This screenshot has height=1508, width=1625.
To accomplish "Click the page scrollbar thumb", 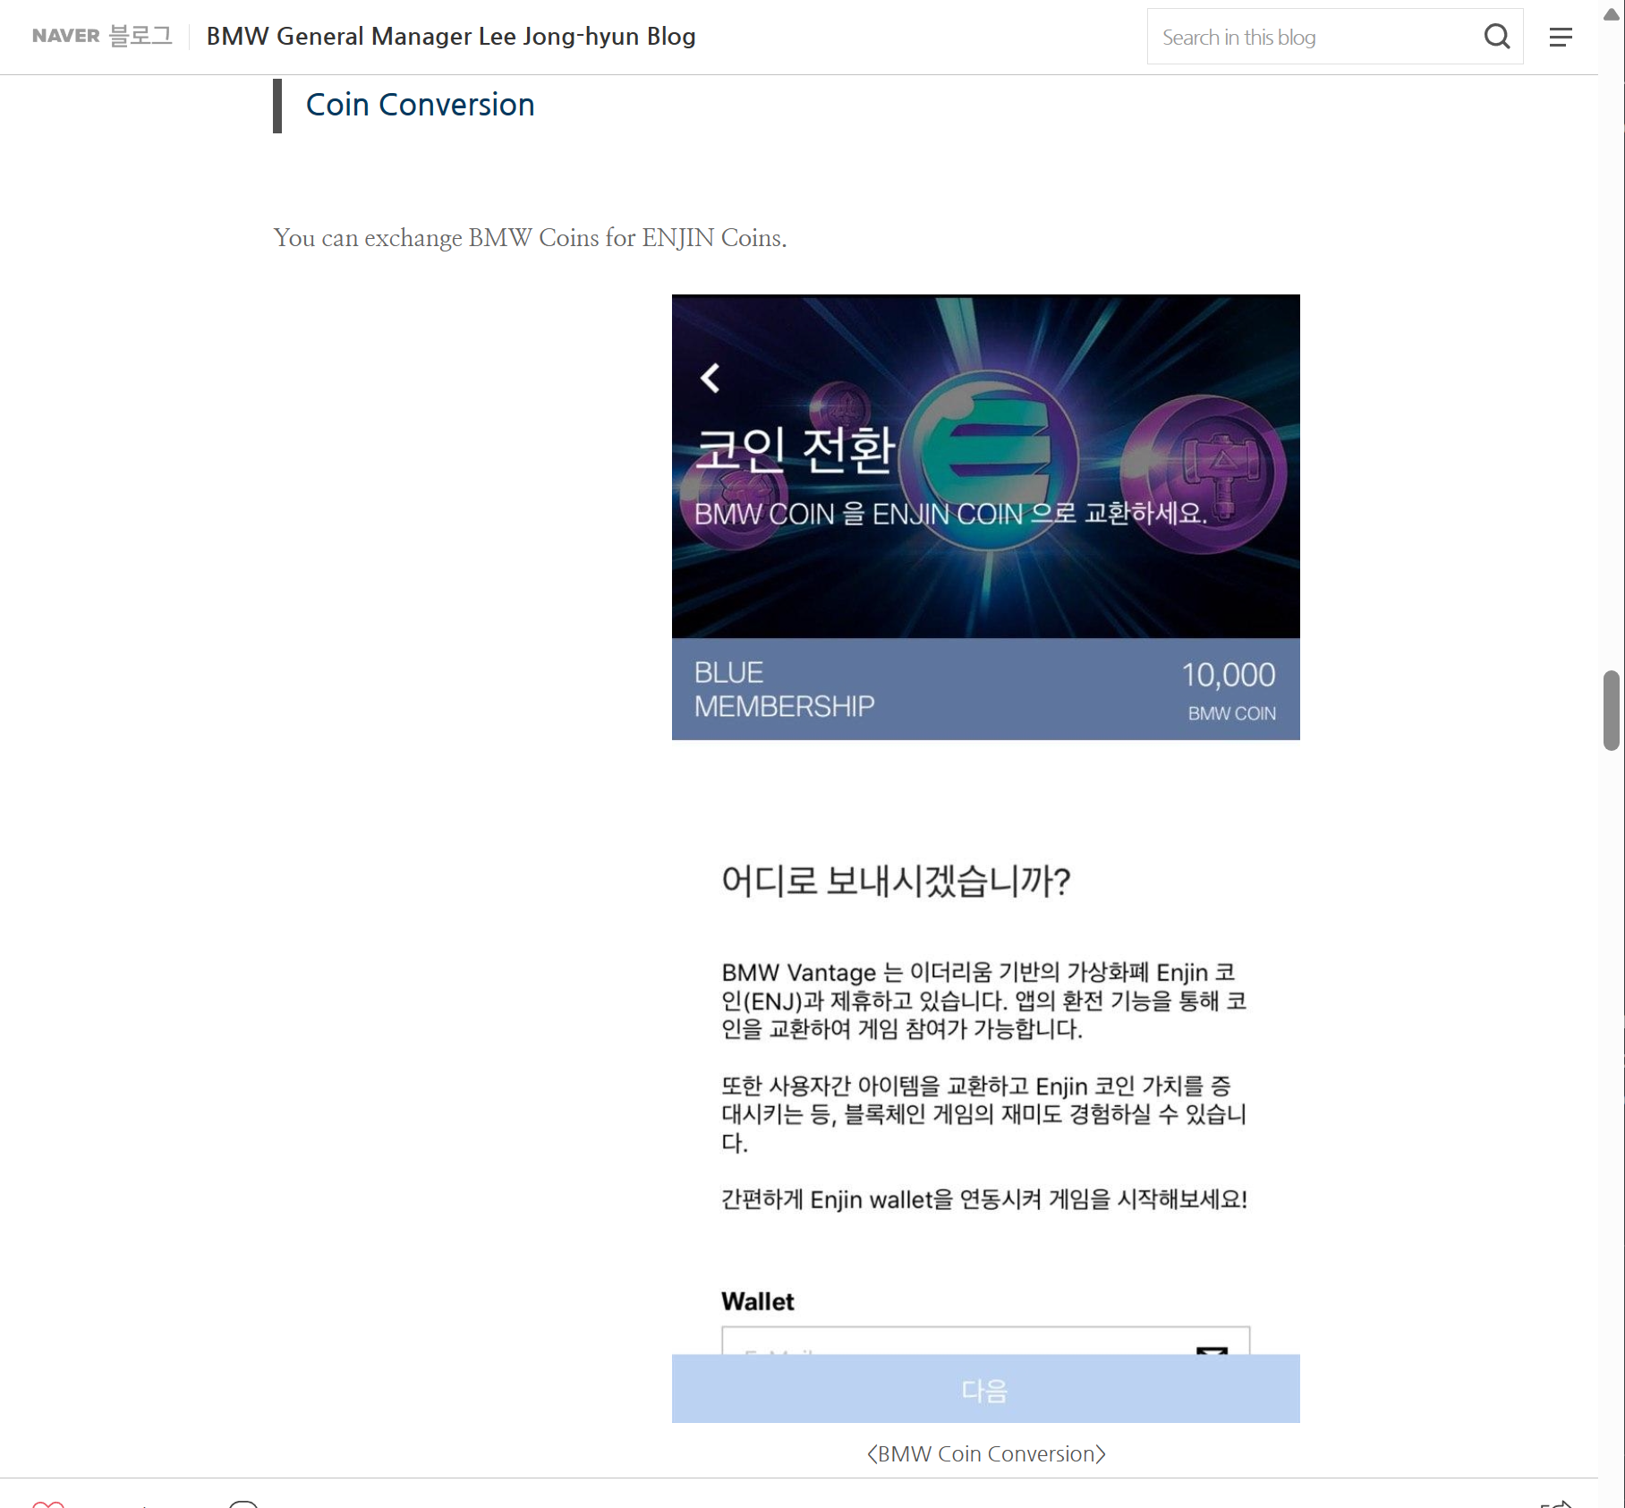I will coord(1612,710).
